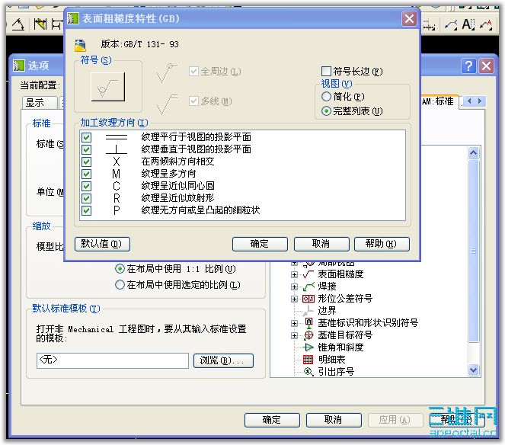Click the Options dialog question mark help icon

468,66
